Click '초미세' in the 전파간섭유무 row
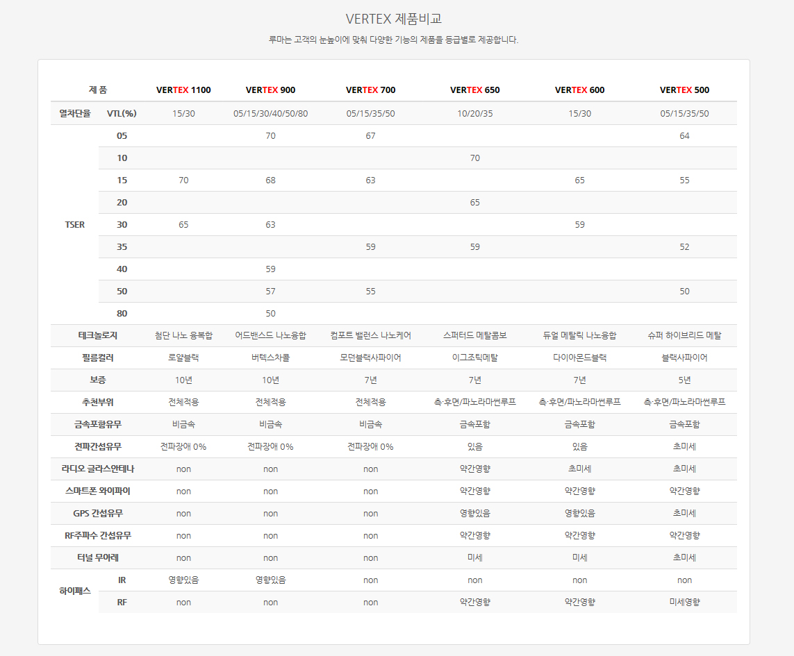Image resolution: width=794 pixels, height=656 pixels. pyautogui.click(x=685, y=446)
